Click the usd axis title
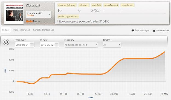This screenshot has width=171, height=100. 5,71
